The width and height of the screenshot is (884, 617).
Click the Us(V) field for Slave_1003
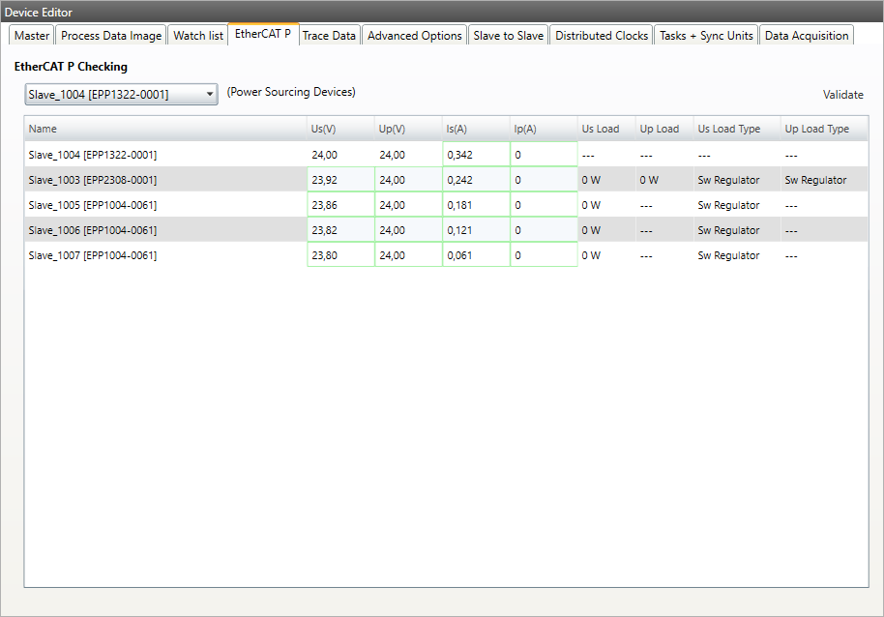coord(340,180)
